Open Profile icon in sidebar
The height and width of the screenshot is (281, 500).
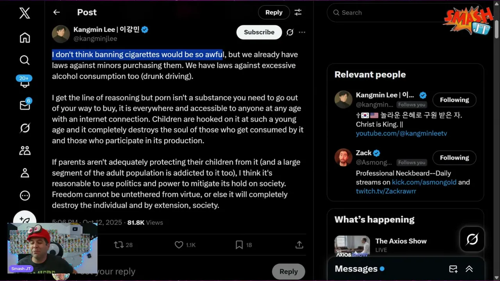(x=25, y=173)
